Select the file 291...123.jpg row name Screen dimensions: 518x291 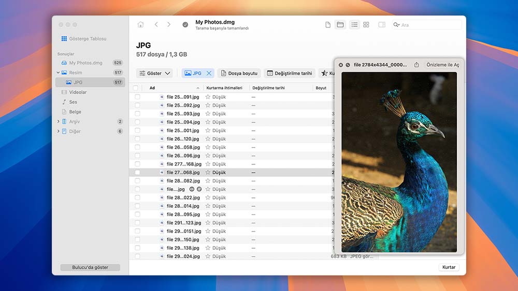click(x=184, y=223)
